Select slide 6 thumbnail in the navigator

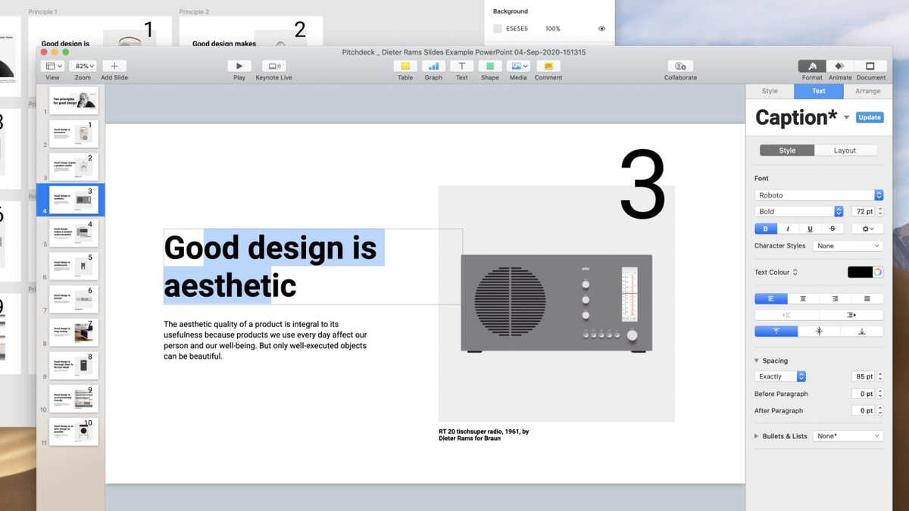(73, 266)
